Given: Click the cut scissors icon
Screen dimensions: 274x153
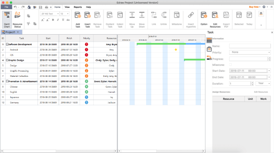Looking at the screenshot, I should (x=28, y=24).
